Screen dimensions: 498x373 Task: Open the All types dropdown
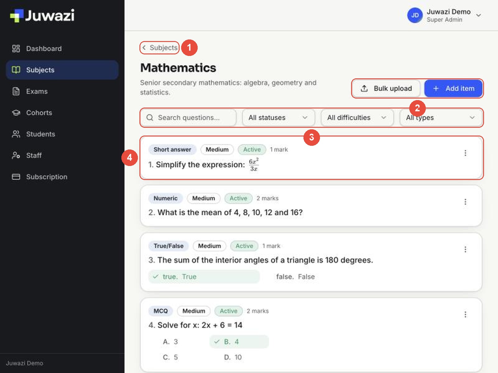441,118
